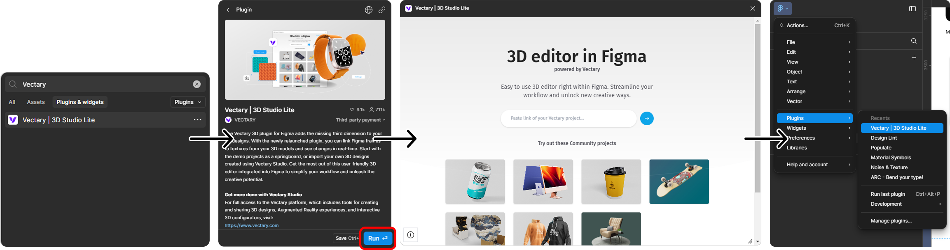Click the Vectary logo in window title bar
The image size is (950, 250).
408,8
